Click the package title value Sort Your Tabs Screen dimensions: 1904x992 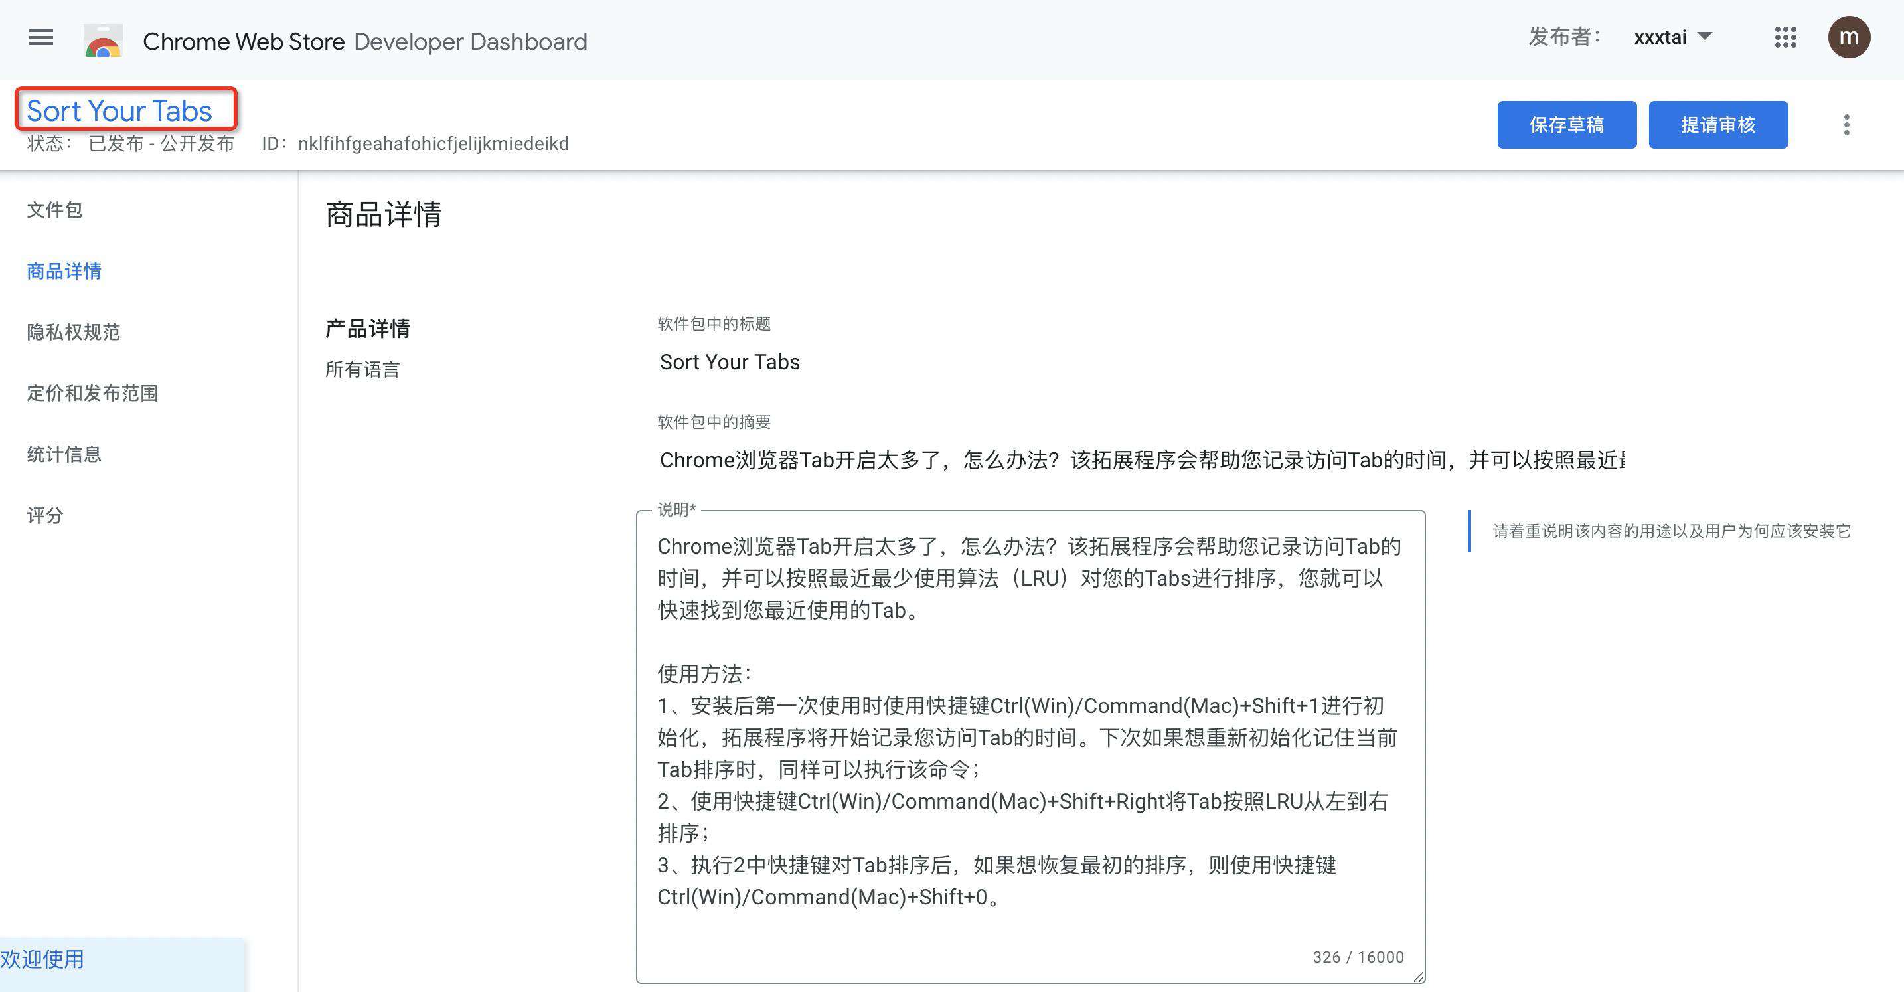tap(730, 361)
